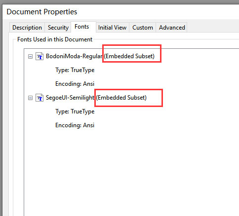
Task: Click the BodoniModa-Regular TrueType font icon
Action: [x=40, y=56]
